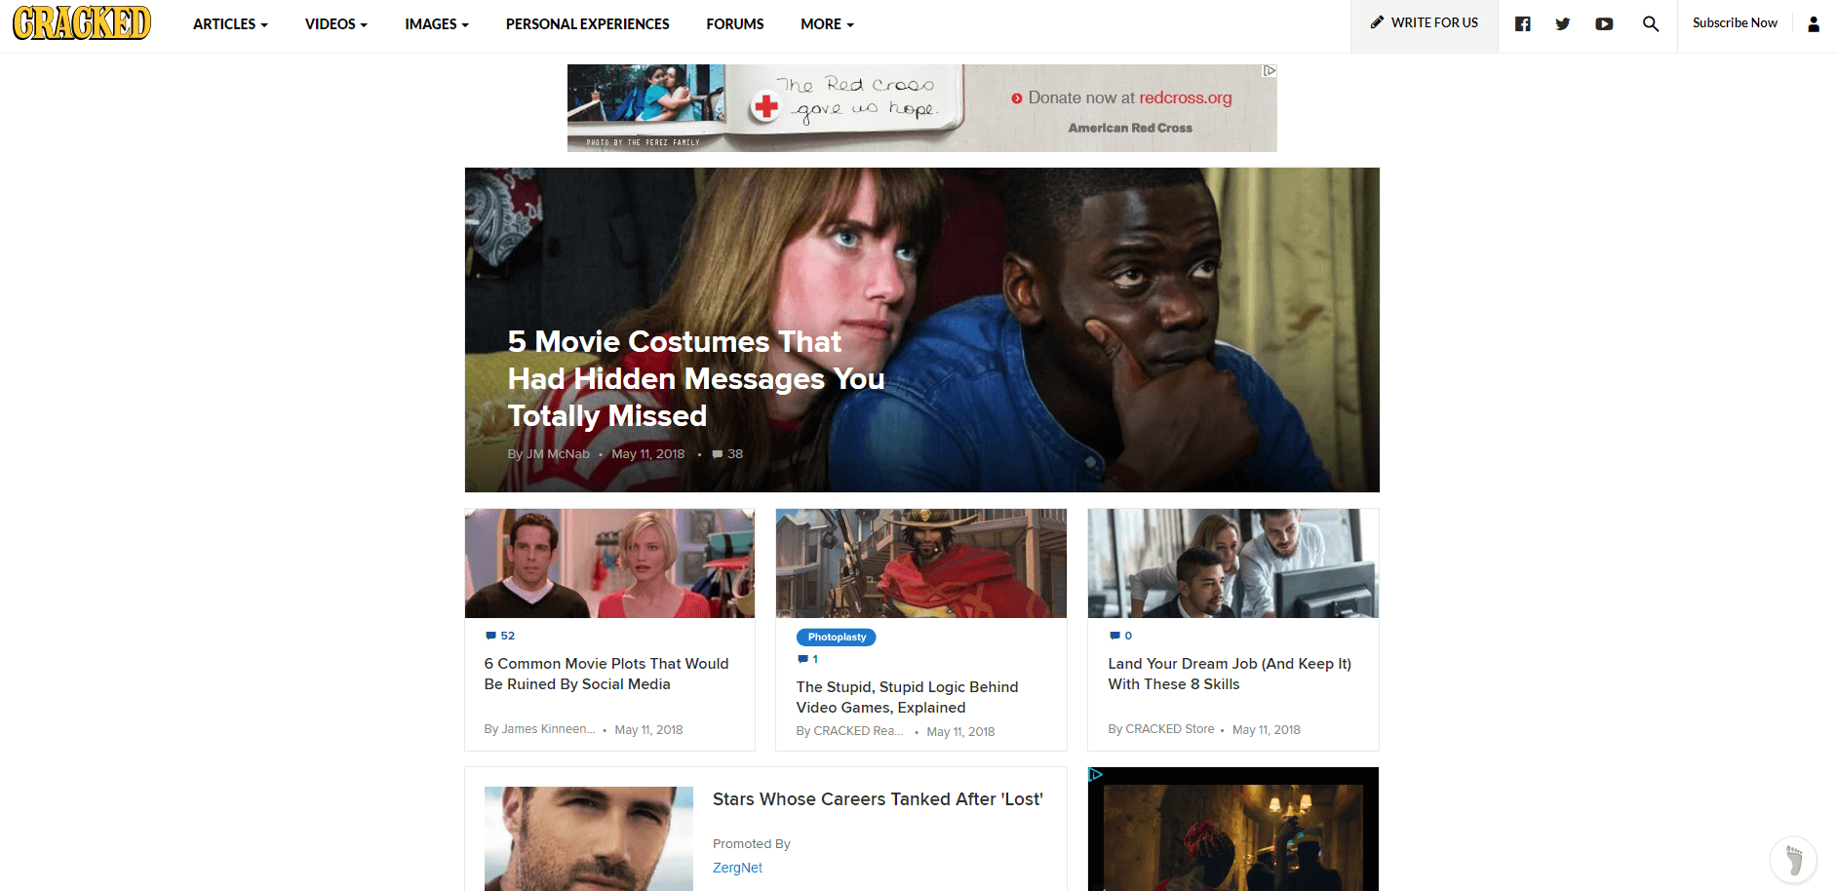
Task: Open 'Stars Whose Careers Tanked After Lost' link
Action: [x=878, y=799]
